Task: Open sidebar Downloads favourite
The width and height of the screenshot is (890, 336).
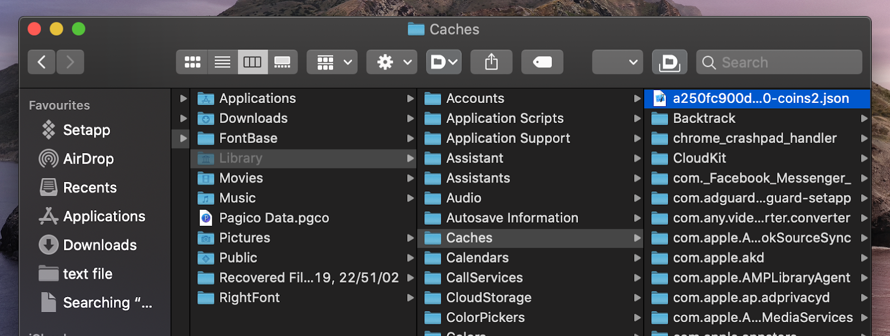Action: click(88, 245)
